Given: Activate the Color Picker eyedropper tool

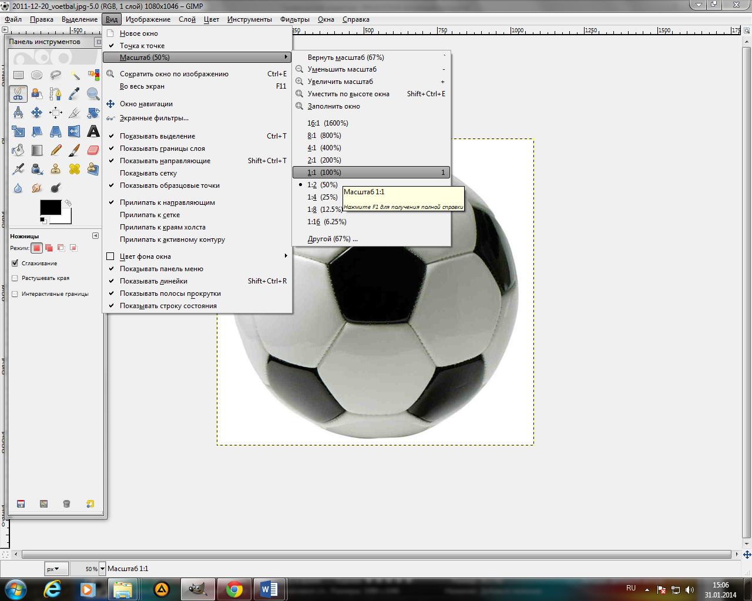Looking at the screenshot, I should [x=74, y=94].
